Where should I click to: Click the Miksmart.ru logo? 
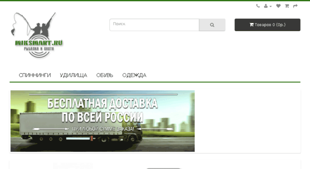[x=37, y=36]
